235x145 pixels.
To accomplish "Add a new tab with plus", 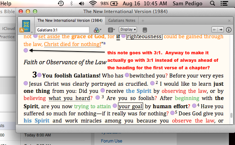I will (x=143, y=21).
